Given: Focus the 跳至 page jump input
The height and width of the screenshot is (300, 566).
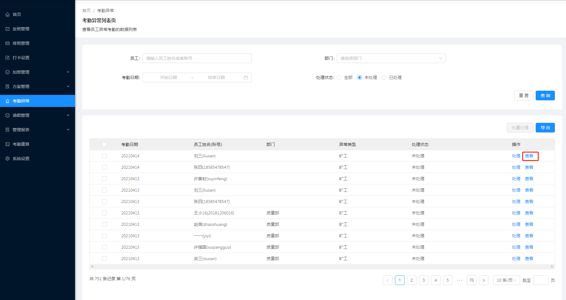Looking at the screenshot, I should pos(541,280).
